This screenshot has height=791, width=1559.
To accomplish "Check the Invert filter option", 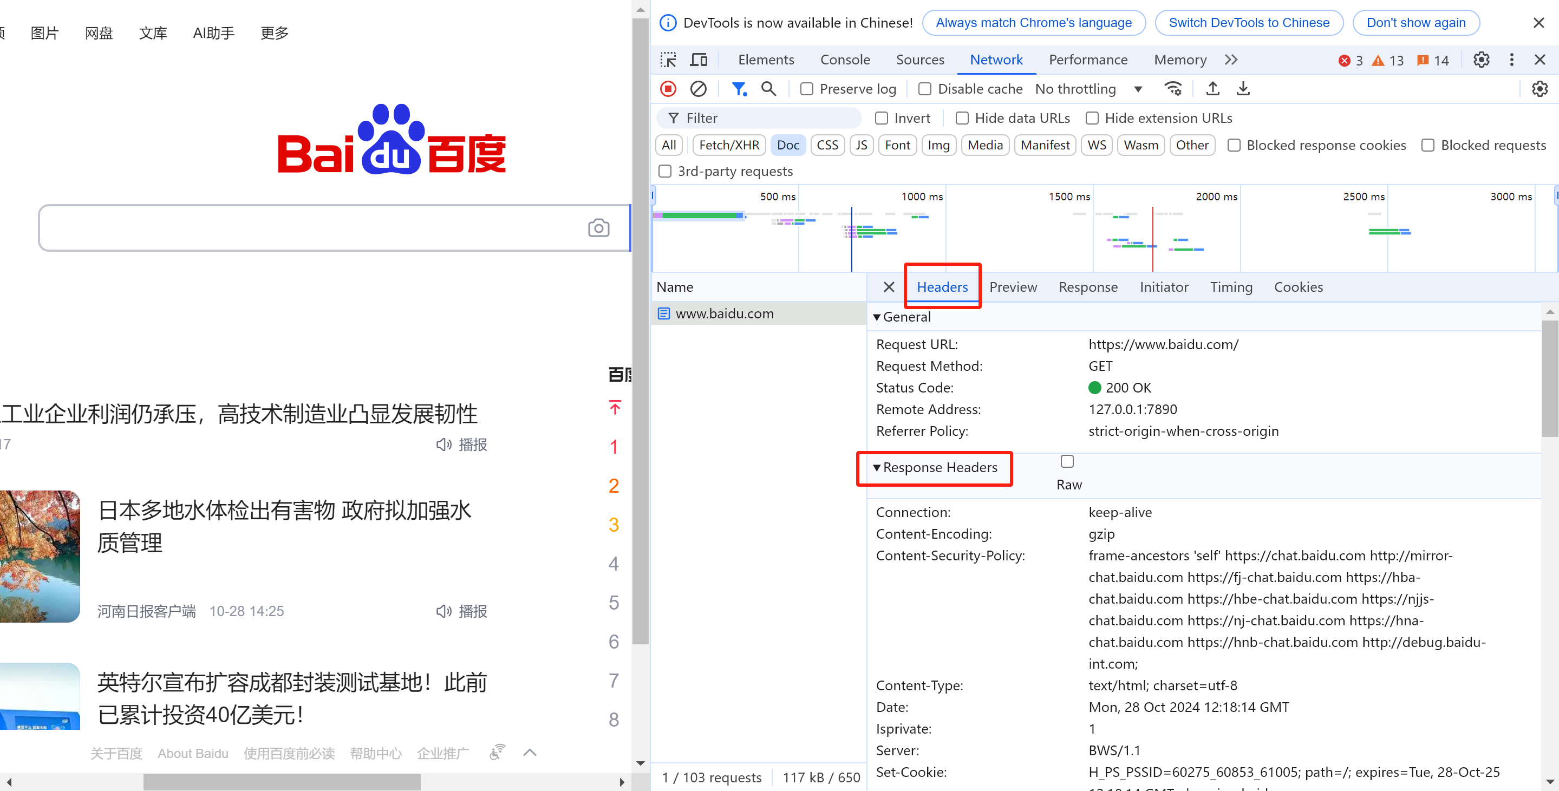I will point(881,118).
